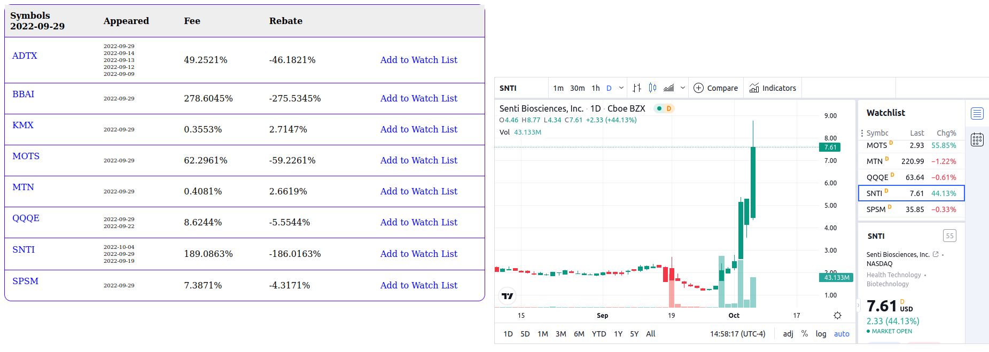
Task: Click the Vol 43.133M volume legend
Action: click(520, 132)
